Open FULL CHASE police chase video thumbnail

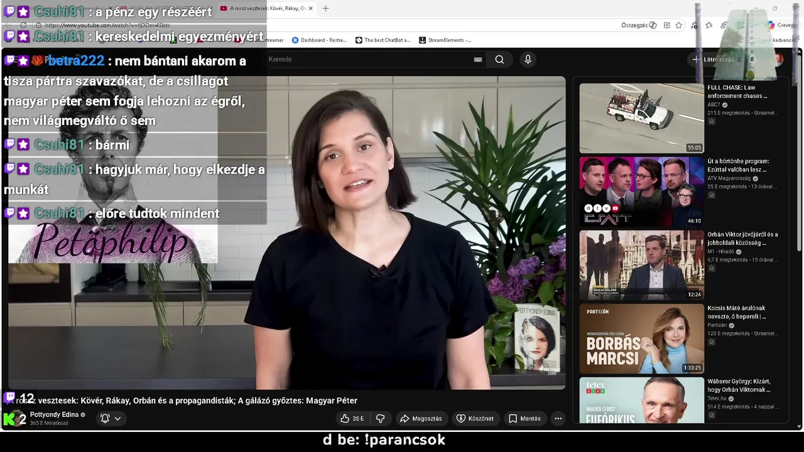(x=641, y=118)
